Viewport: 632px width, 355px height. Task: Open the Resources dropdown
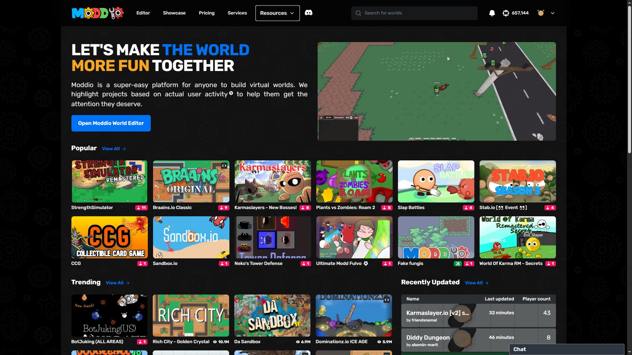(x=277, y=13)
